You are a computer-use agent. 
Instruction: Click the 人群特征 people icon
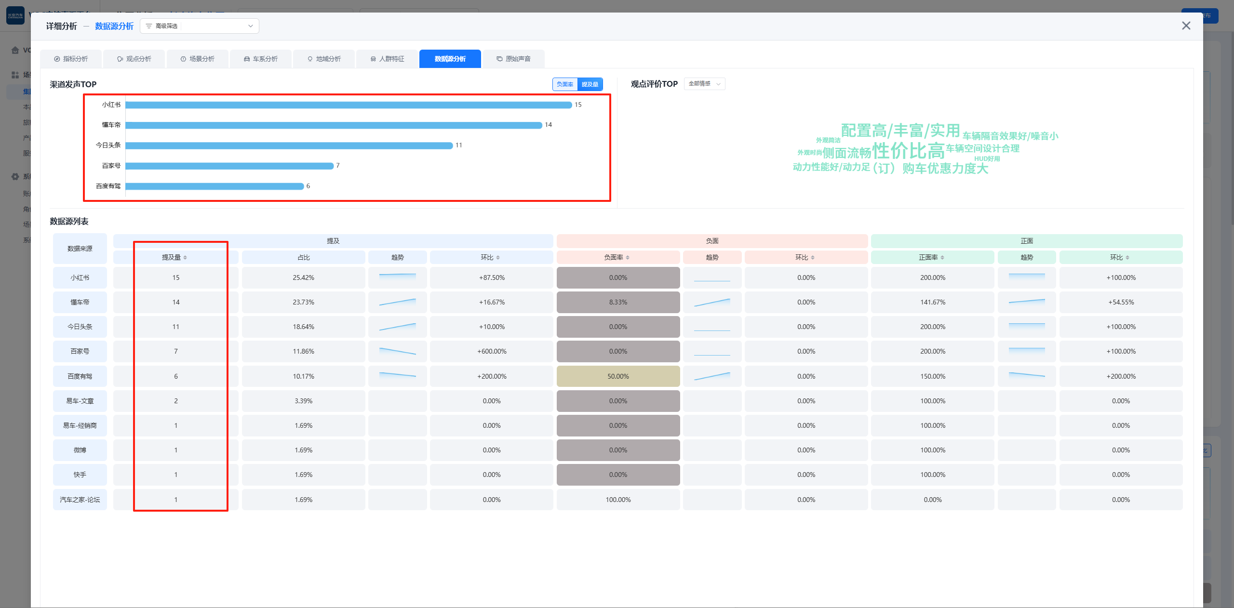click(373, 59)
